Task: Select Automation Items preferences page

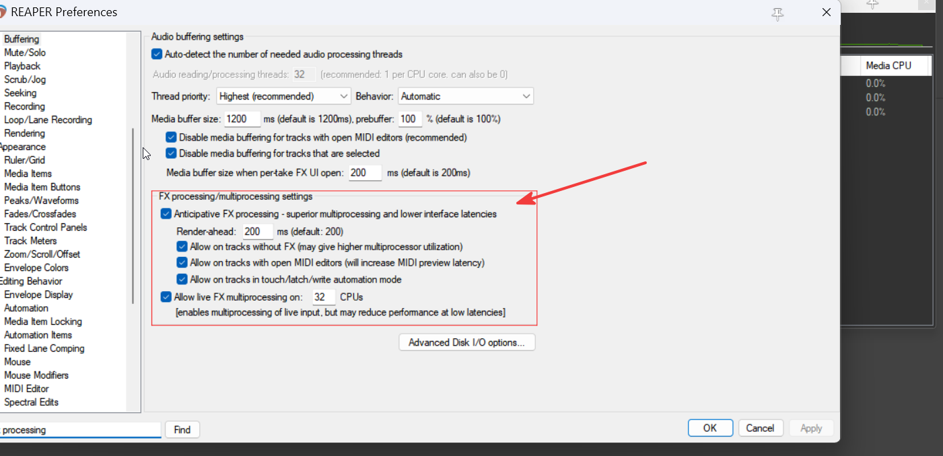Action: 38,335
